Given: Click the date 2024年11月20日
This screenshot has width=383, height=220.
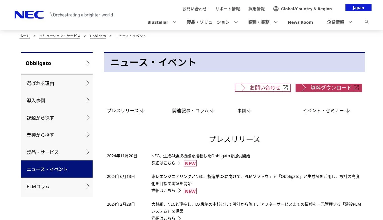Looking at the screenshot, I should coord(122,156).
